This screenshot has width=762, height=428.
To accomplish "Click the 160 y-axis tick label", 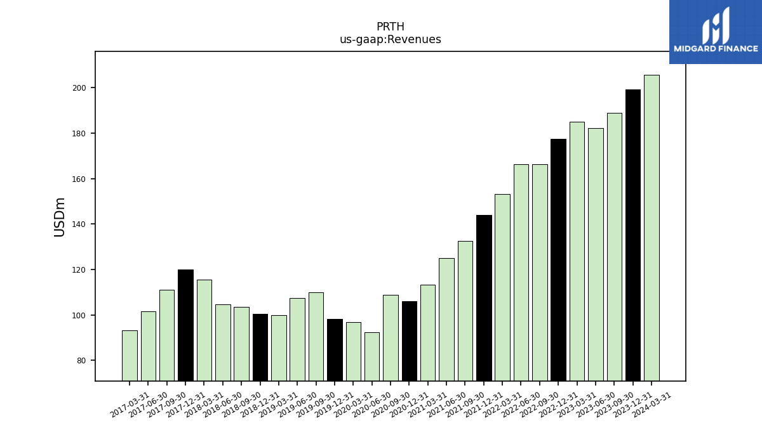I will [x=79, y=179].
